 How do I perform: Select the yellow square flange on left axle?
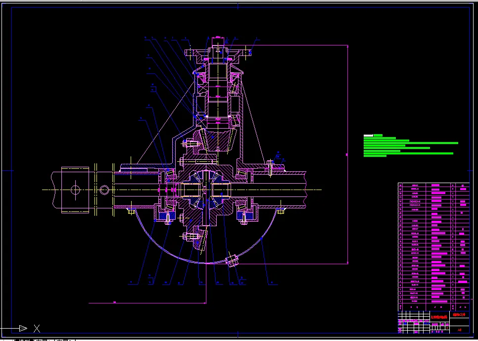(75, 190)
